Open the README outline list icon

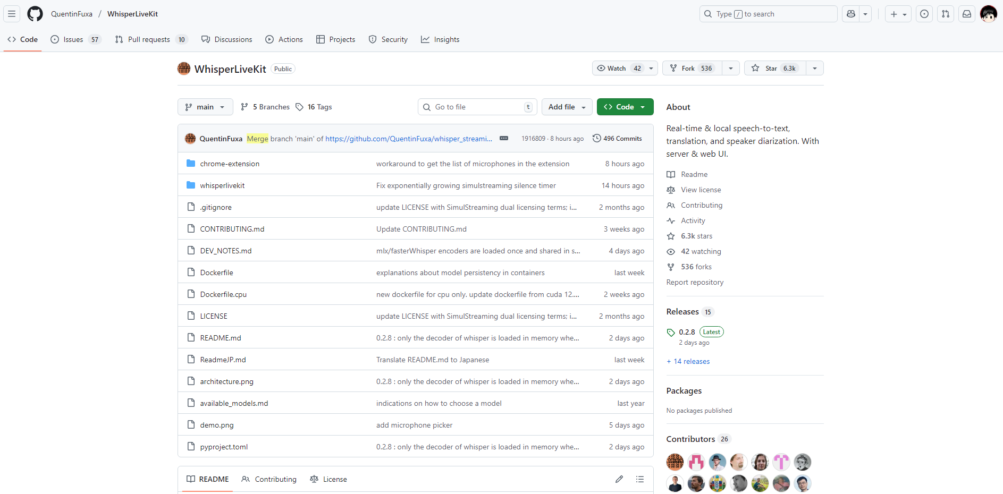pyautogui.click(x=640, y=479)
